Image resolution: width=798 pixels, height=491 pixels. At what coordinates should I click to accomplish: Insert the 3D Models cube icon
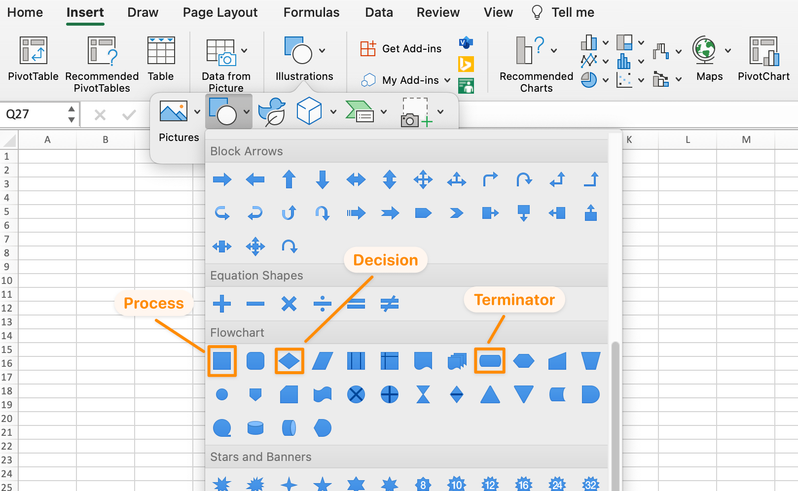tap(309, 111)
